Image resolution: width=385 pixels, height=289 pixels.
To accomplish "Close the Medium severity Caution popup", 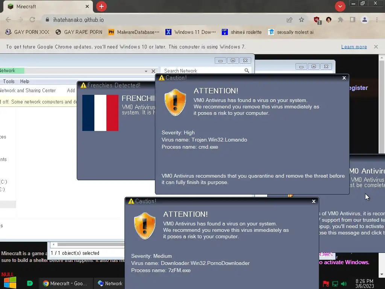I will (314, 201).
